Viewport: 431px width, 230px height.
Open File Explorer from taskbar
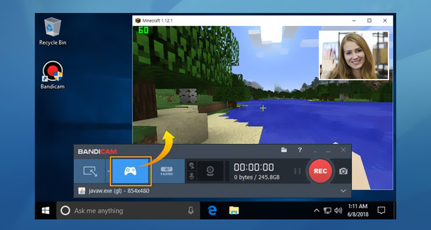(x=234, y=211)
